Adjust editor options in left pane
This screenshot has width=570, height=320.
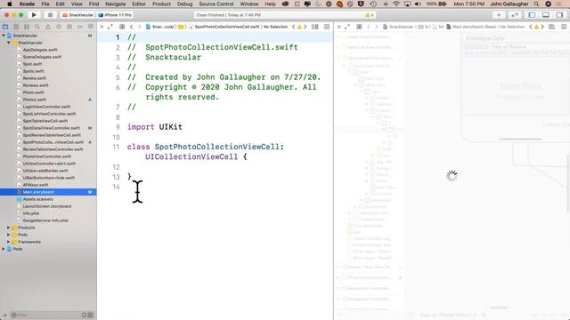coord(315,27)
